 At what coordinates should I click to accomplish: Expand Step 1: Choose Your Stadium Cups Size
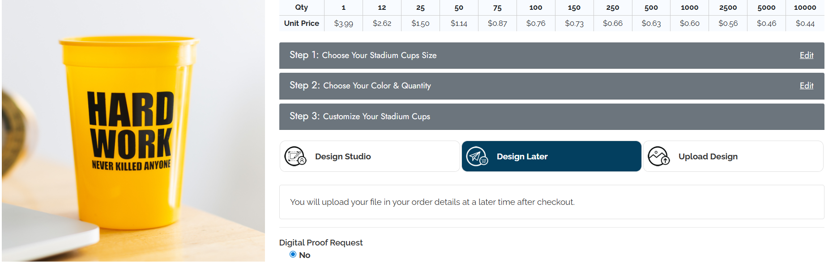(492, 55)
